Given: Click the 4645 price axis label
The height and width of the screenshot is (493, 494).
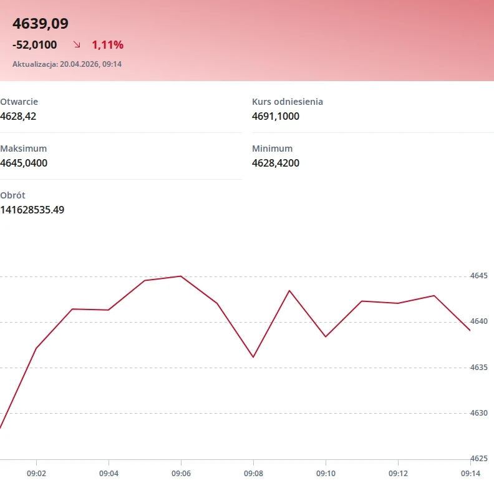Looking at the screenshot, I should [479, 276].
